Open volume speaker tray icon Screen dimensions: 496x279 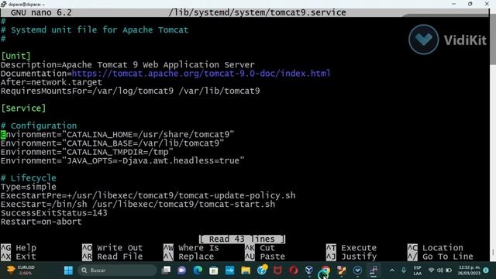point(440,270)
